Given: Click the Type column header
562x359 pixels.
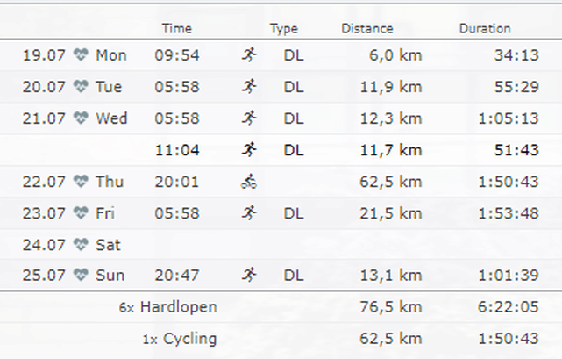Looking at the screenshot, I should 284,29.
